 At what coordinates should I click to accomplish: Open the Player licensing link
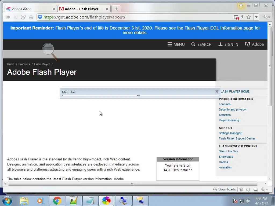[x=229, y=120]
